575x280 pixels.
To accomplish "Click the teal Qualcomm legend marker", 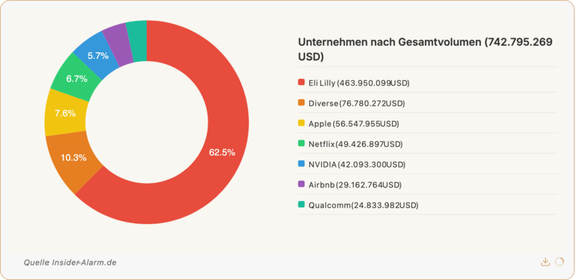I will point(302,204).
